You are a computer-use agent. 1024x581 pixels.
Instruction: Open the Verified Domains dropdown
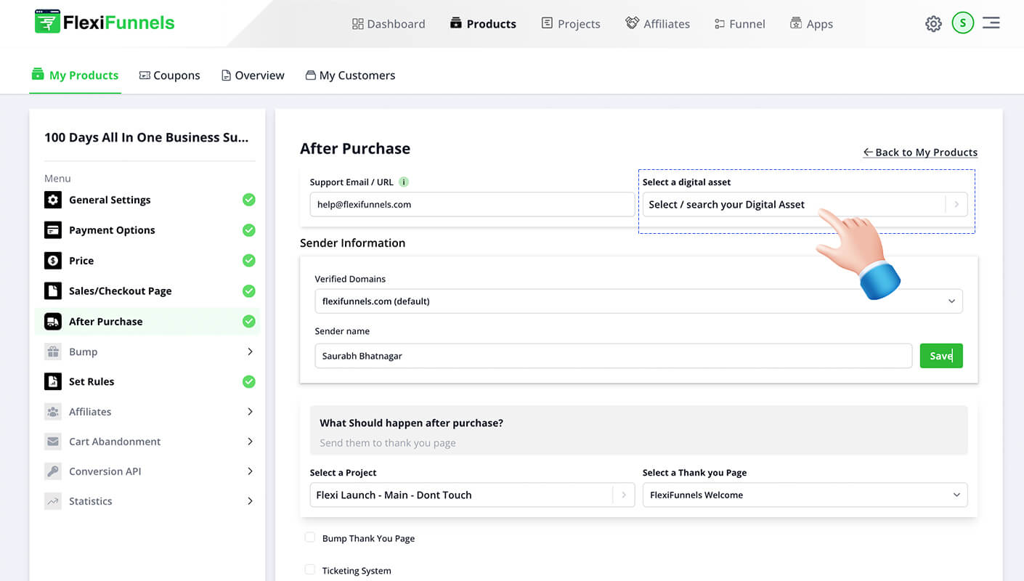pos(638,301)
